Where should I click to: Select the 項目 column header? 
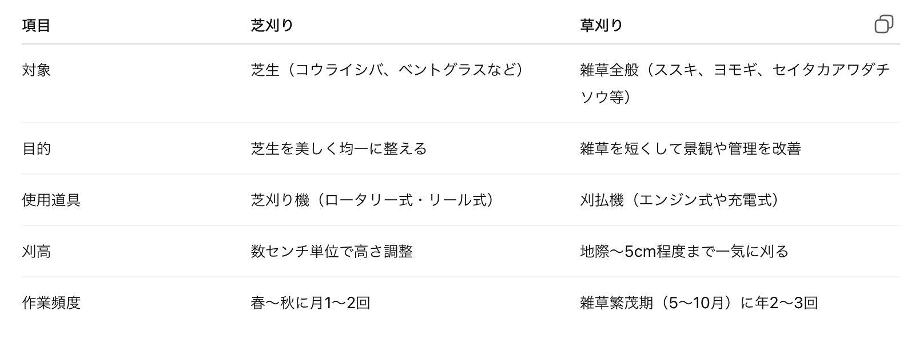point(36,26)
